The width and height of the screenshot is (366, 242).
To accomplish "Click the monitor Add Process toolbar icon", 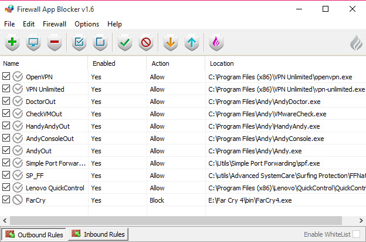I will tap(33, 42).
